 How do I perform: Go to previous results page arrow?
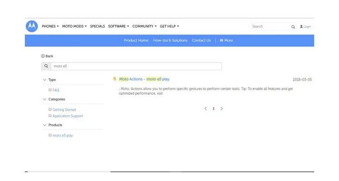tap(206, 109)
